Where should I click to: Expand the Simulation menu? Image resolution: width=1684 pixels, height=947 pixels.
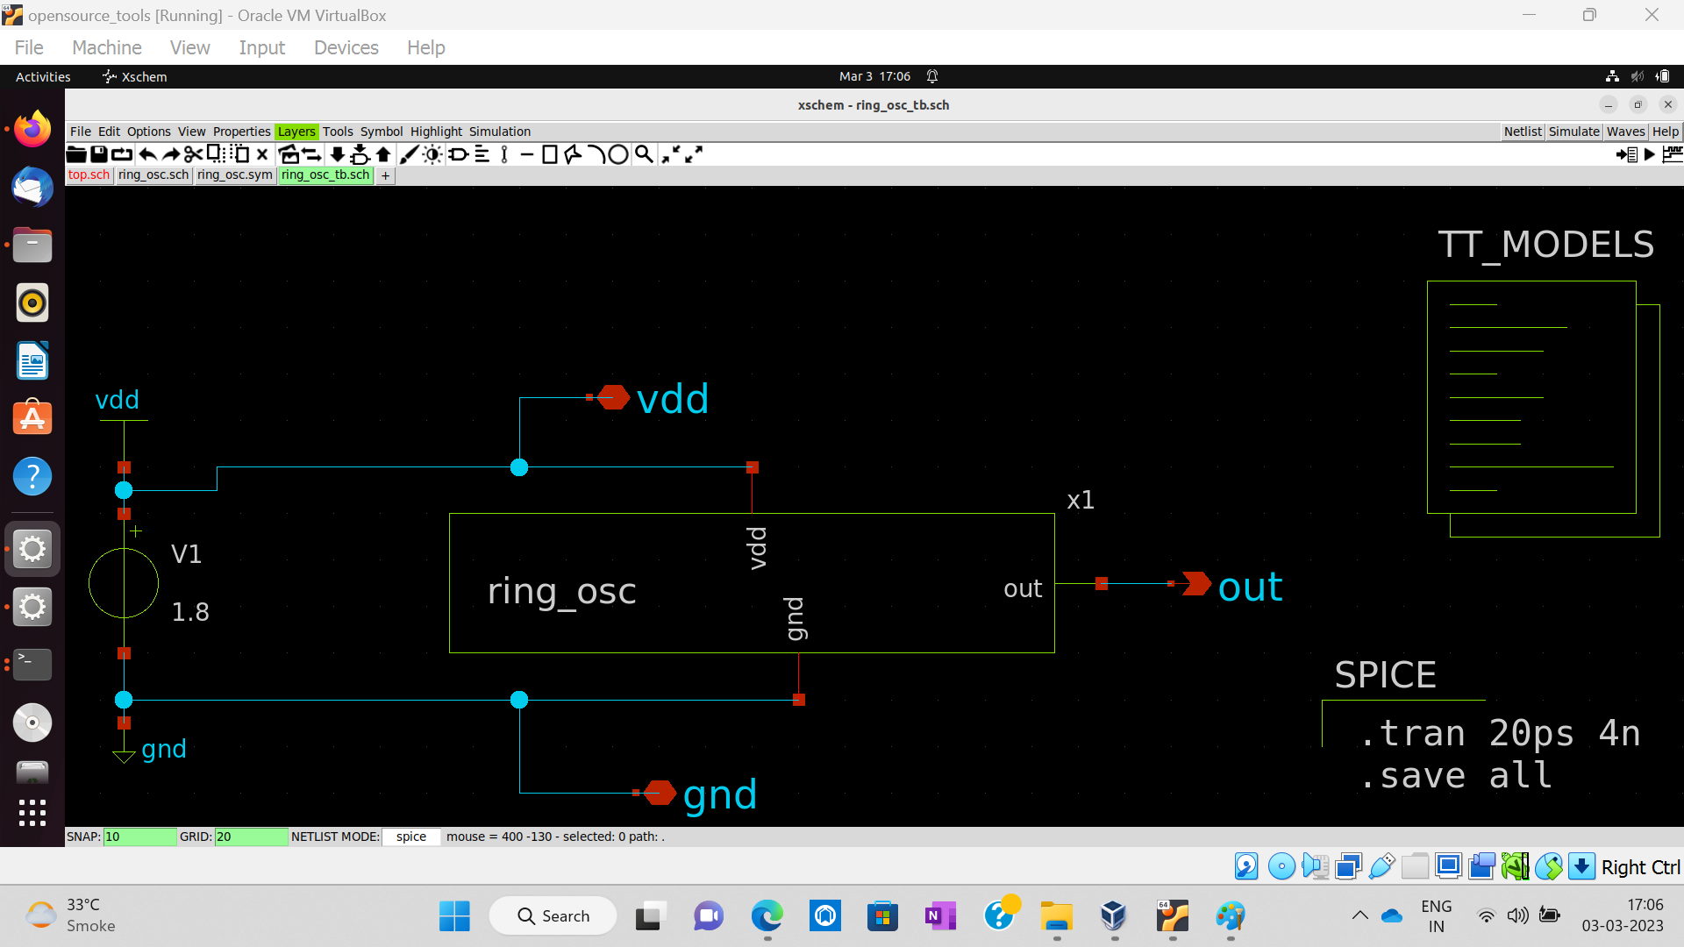[x=499, y=132]
